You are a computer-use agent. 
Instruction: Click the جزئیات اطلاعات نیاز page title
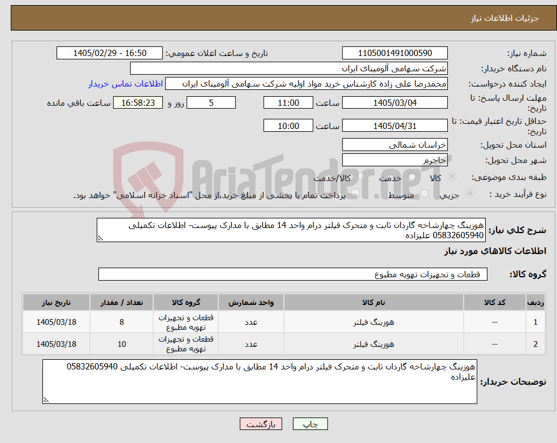click(x=505, y=18)
